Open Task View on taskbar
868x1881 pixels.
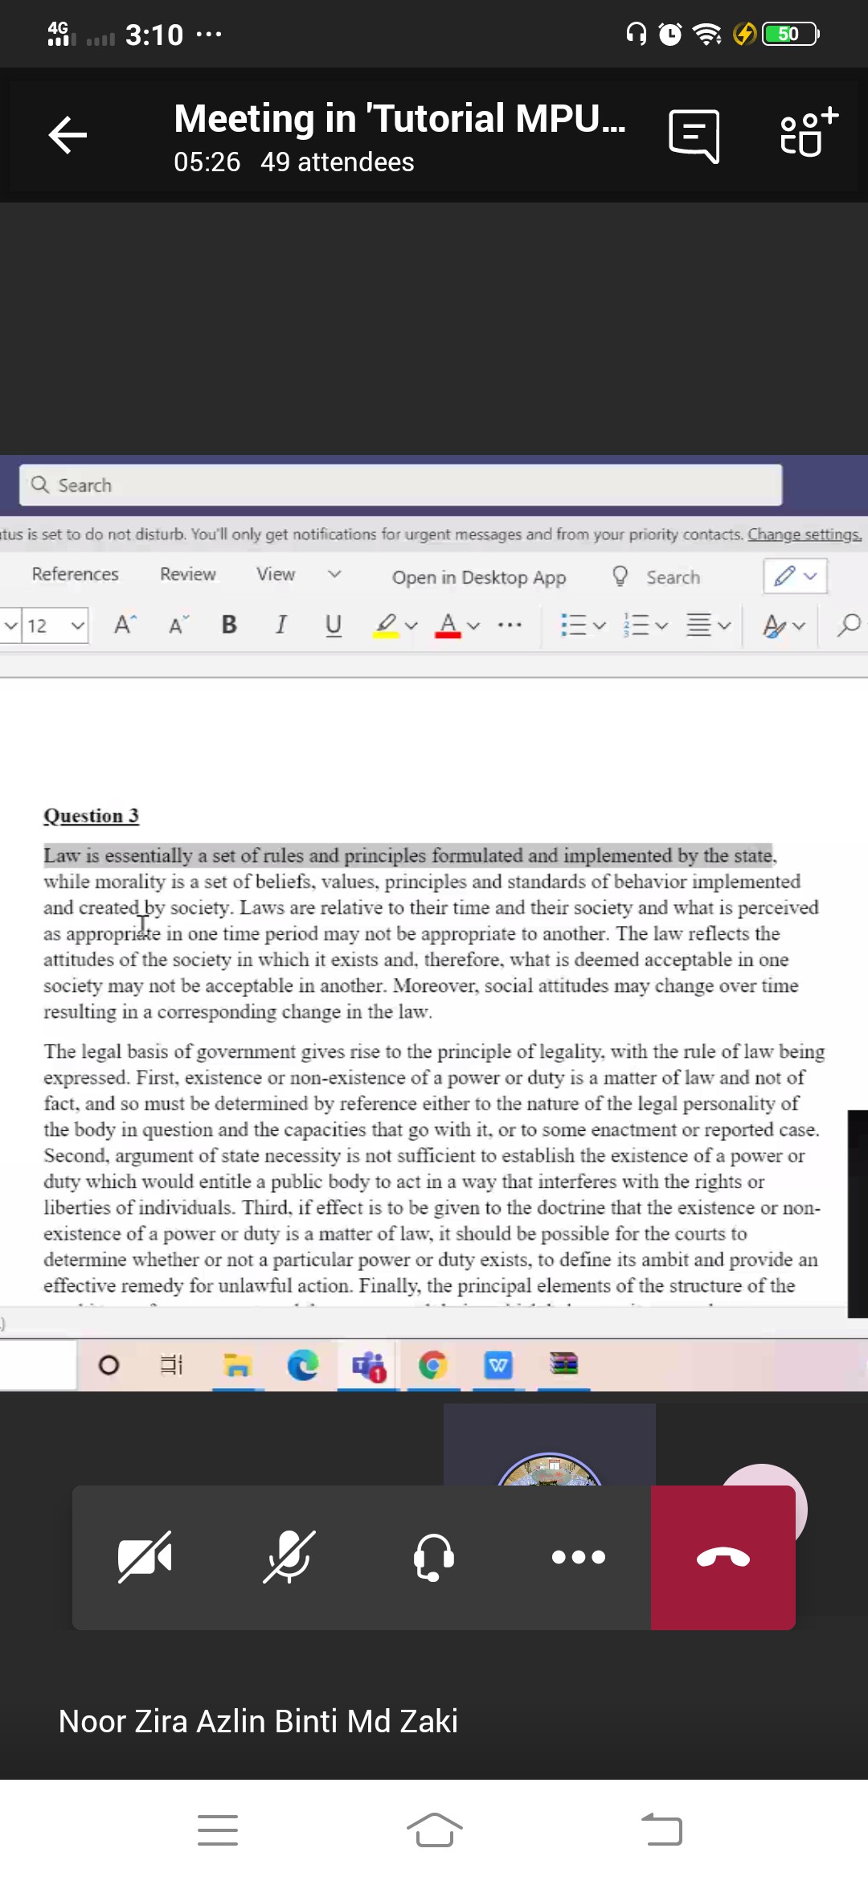point(171,1365)
